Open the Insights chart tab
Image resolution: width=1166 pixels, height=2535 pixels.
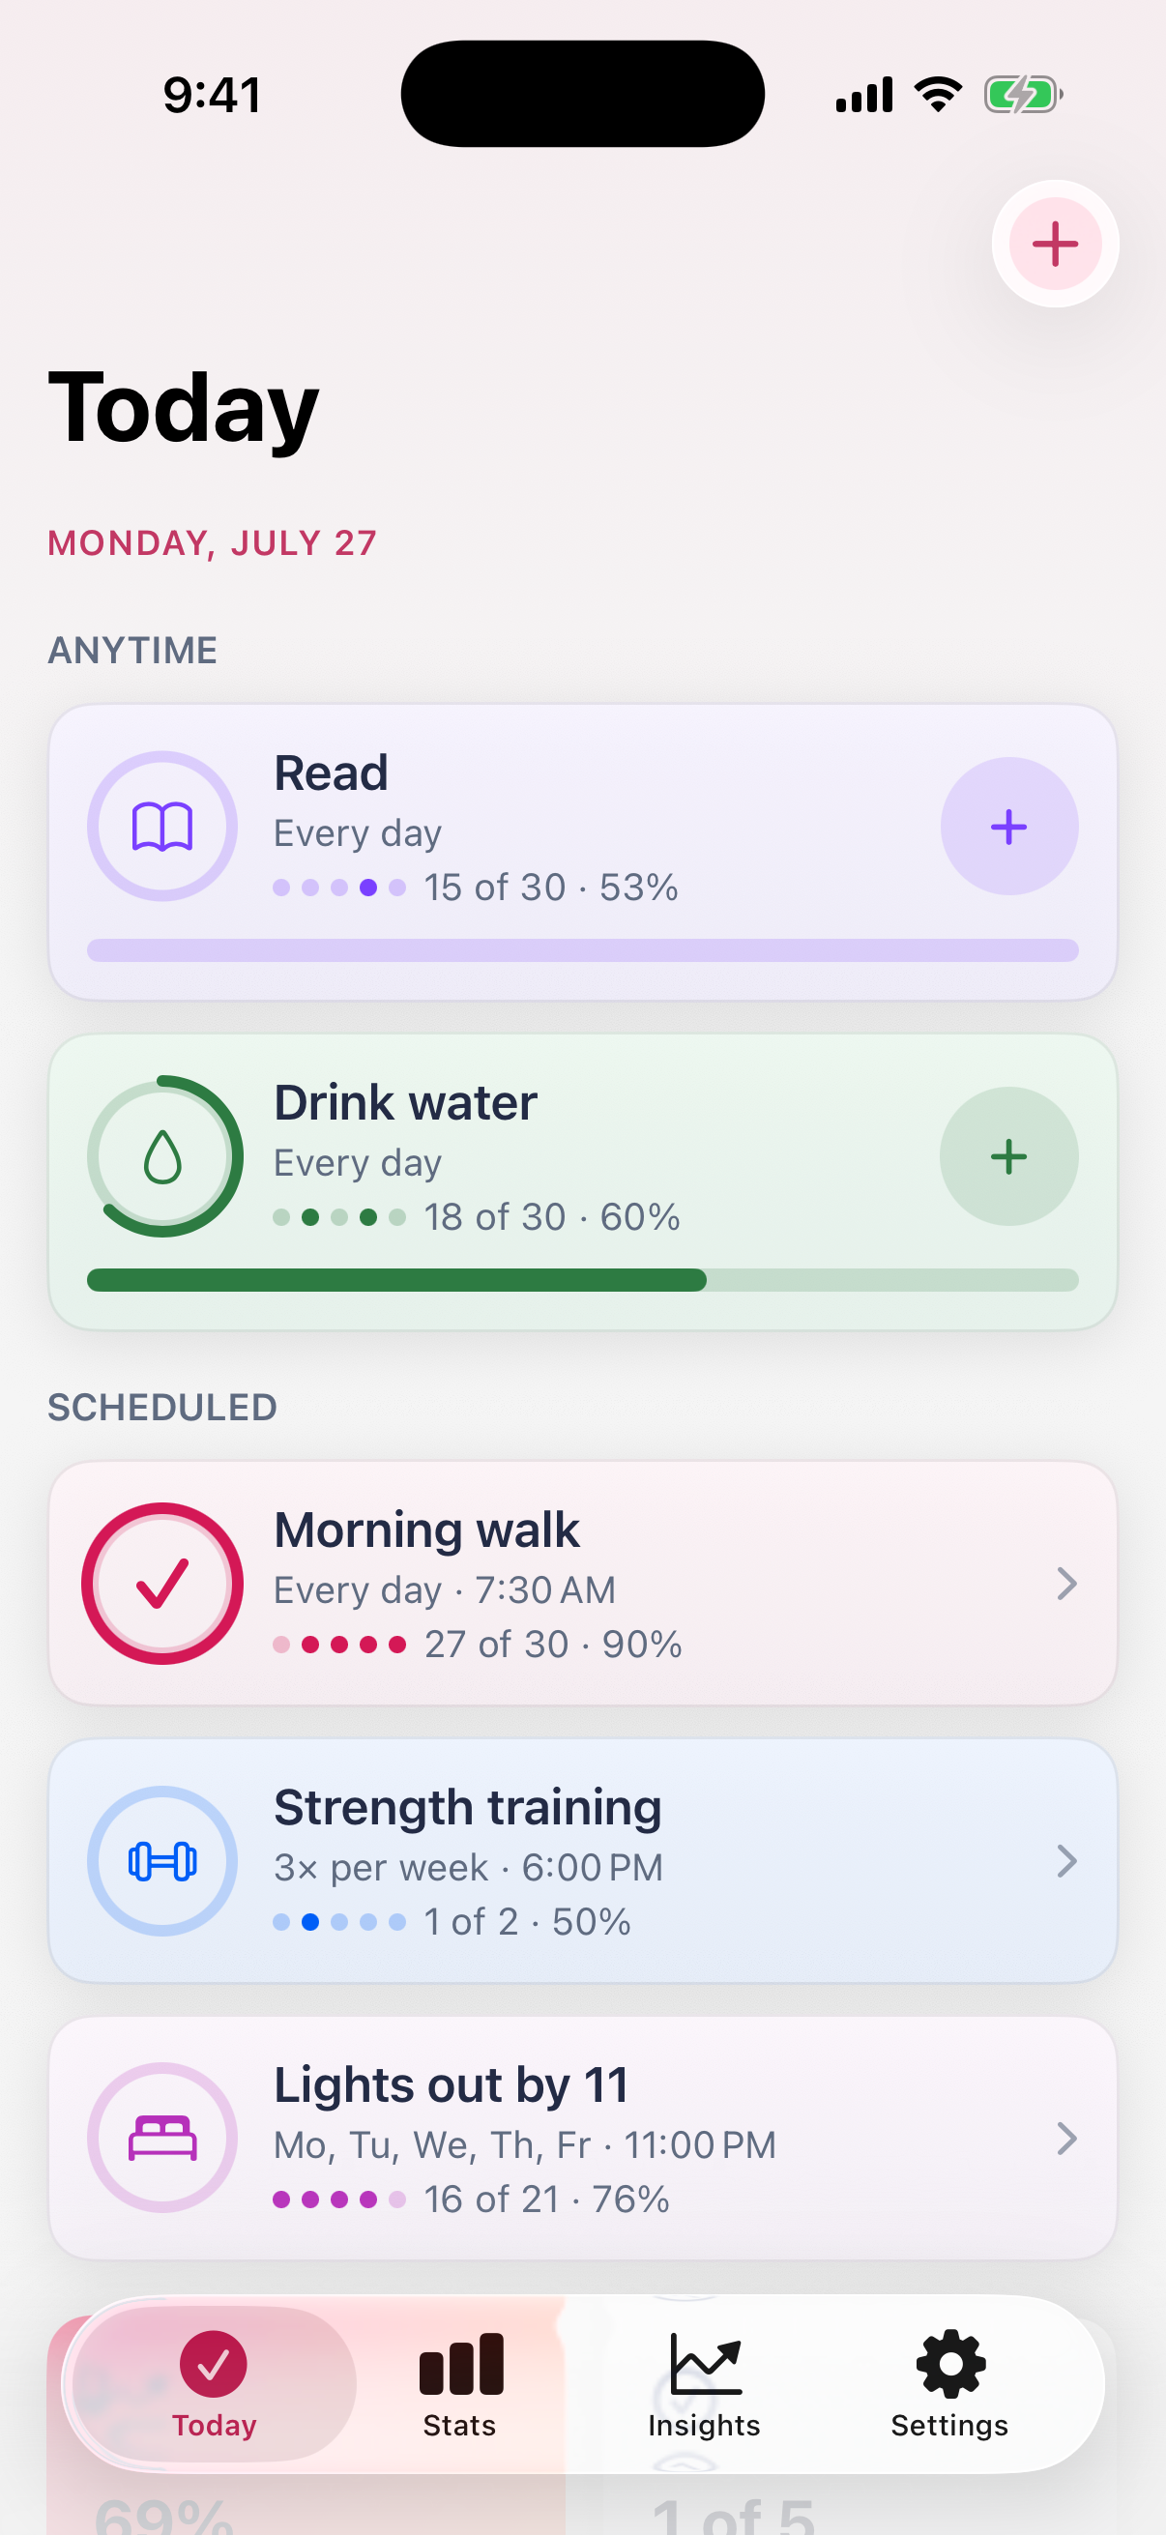tap(705, 2384)
